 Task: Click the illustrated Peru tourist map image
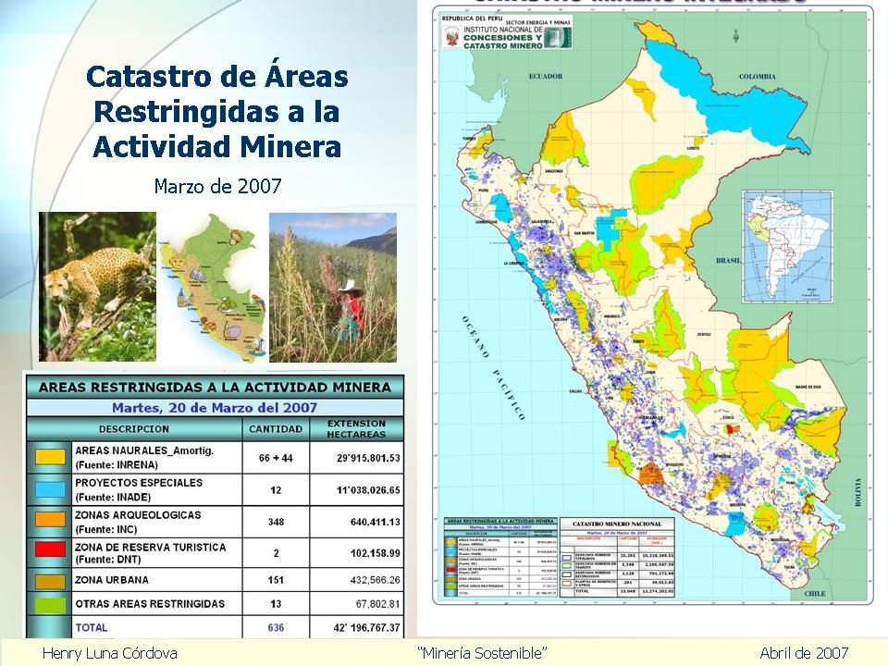(213, 288)
